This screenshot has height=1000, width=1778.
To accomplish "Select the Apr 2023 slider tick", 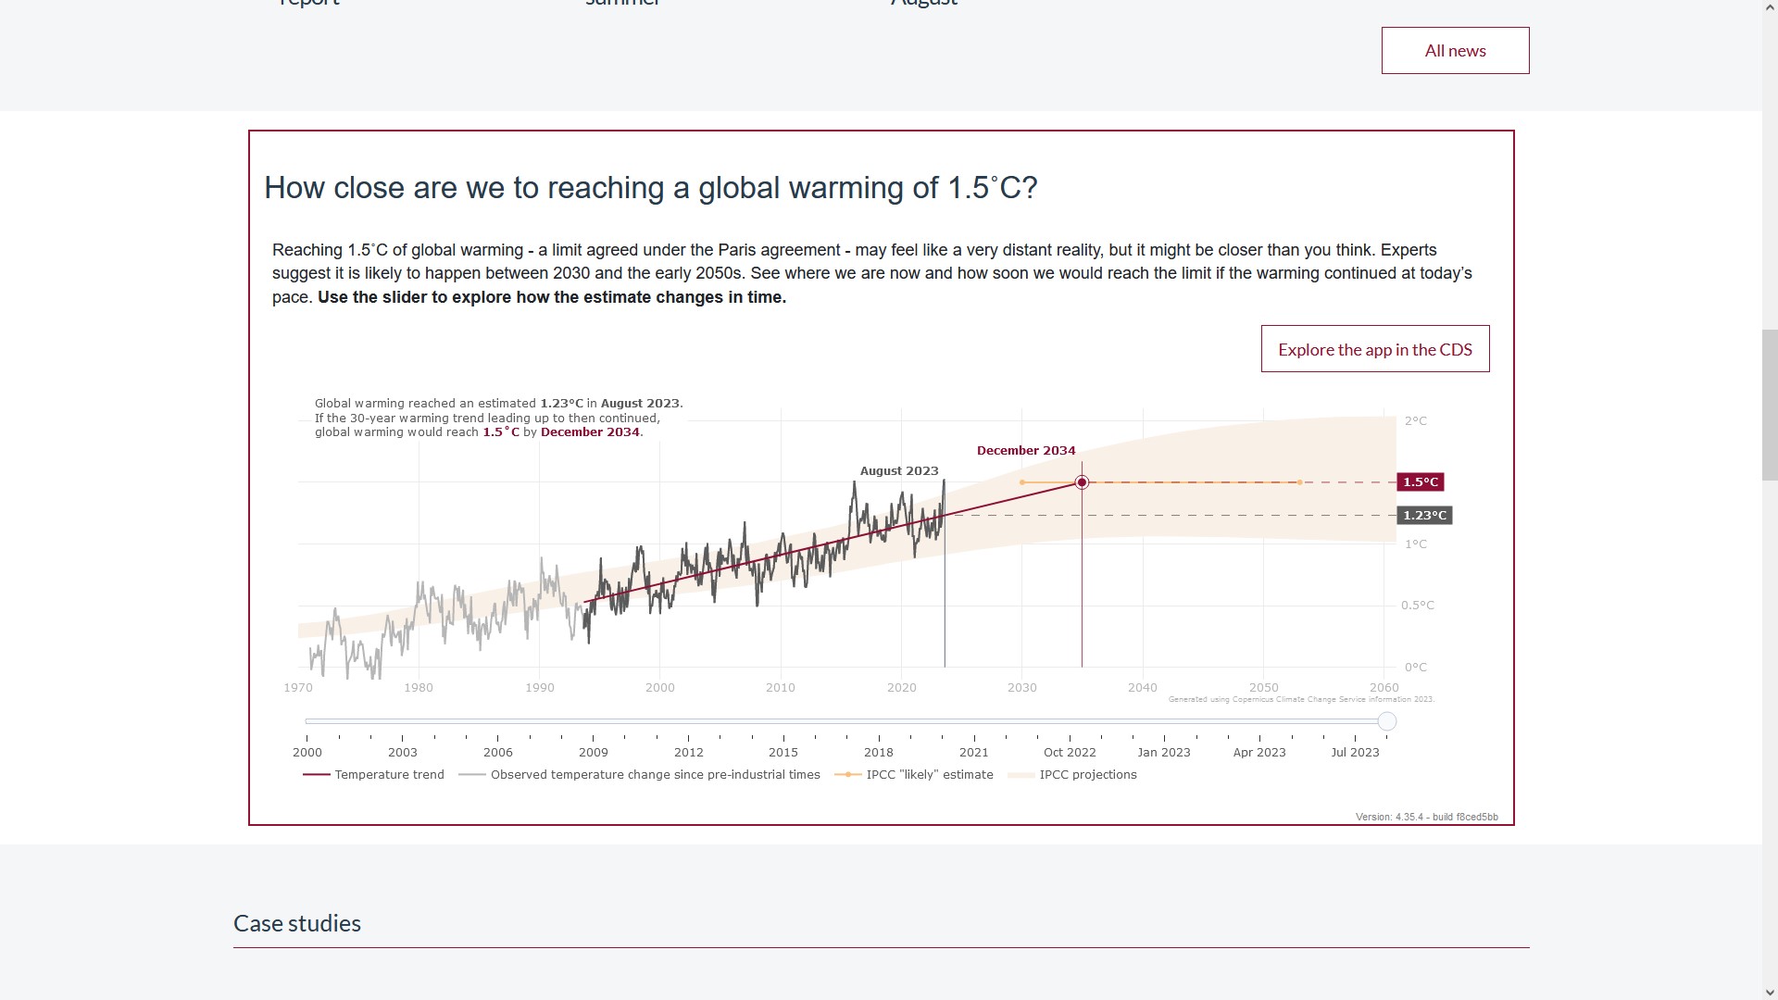I will click(x=1259, y=737).
